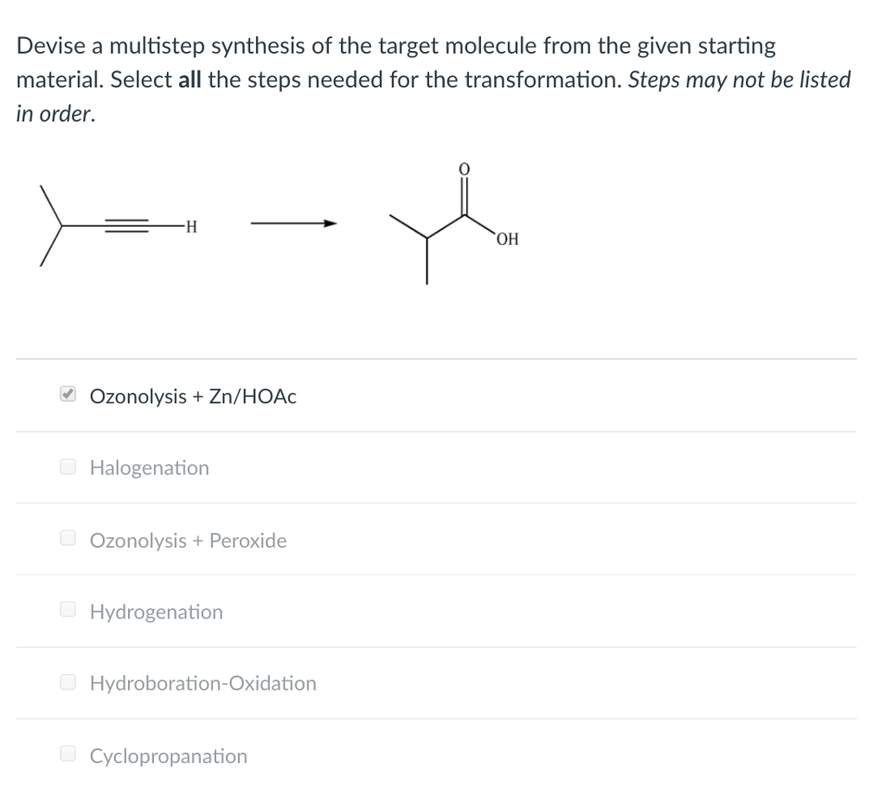Check the Halogenation checkbox
The width and height of the screenshot is (886, 802).
coord(67,465)
